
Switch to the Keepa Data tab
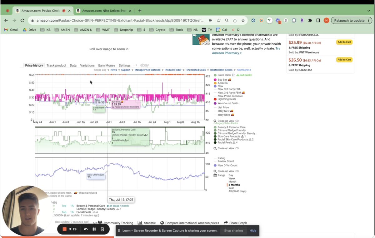pos(73,65)
